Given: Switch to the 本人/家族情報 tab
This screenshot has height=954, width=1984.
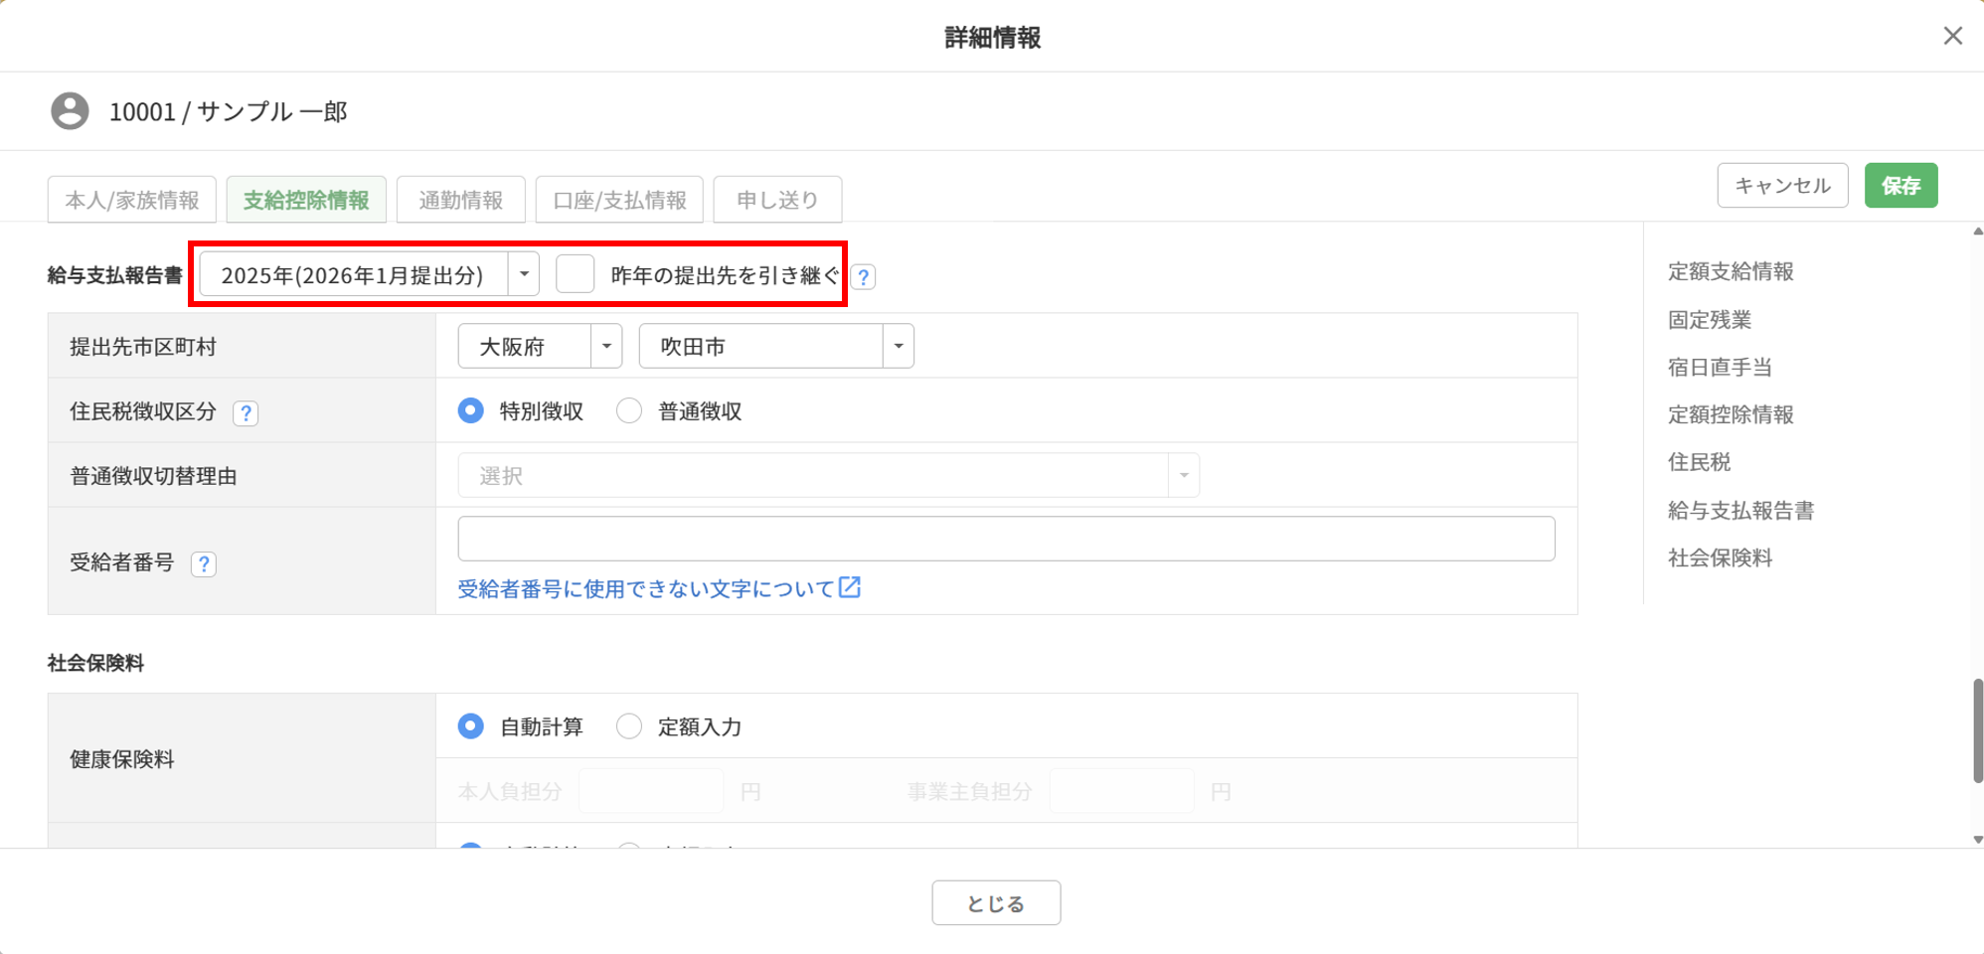Looking at the screenshot, I should (132, 200).
